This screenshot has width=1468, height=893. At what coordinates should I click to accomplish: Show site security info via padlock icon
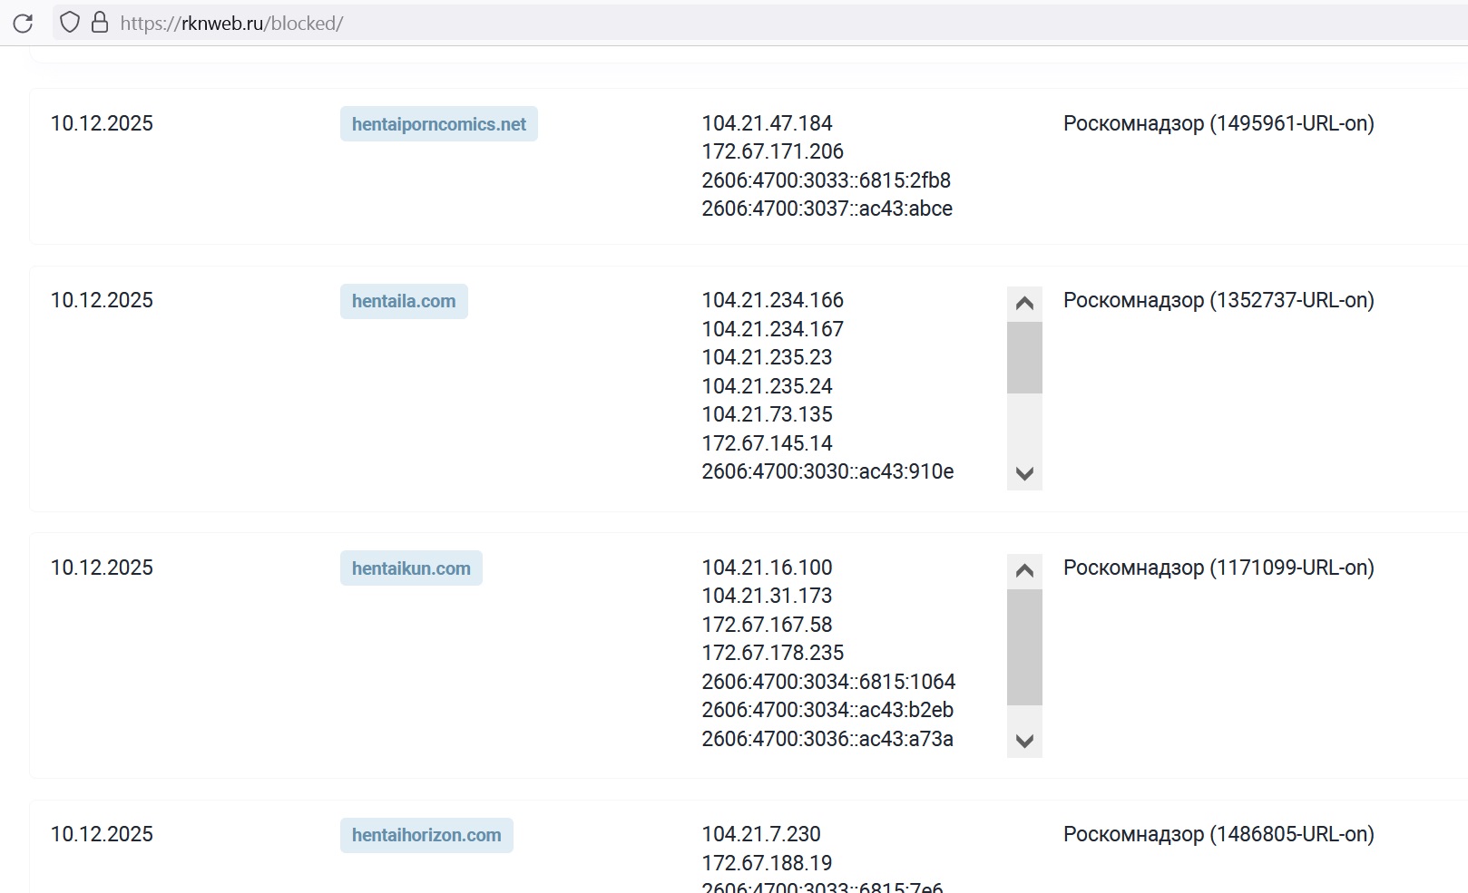tap(100, 23)
